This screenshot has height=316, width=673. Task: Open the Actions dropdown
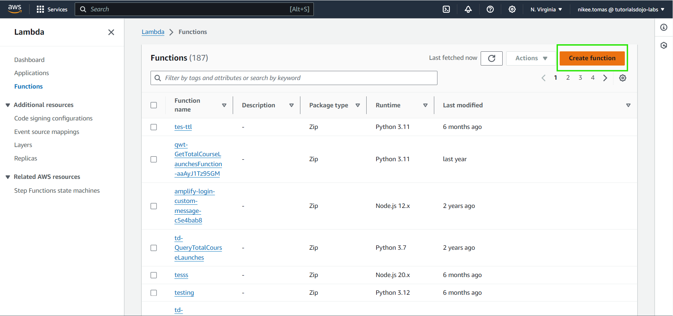pos(531,58)
